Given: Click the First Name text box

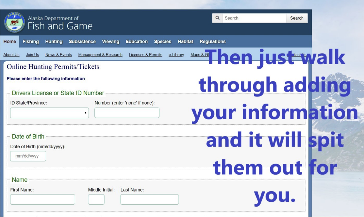Looking at the screenshot, I should tap(42, 199).
